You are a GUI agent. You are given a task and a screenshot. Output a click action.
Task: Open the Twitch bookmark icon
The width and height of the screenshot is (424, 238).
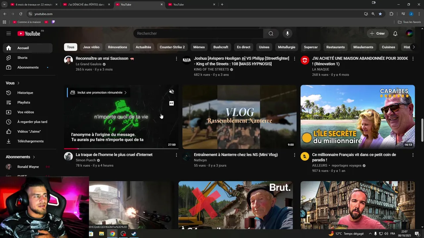click(x=53, y=22)
